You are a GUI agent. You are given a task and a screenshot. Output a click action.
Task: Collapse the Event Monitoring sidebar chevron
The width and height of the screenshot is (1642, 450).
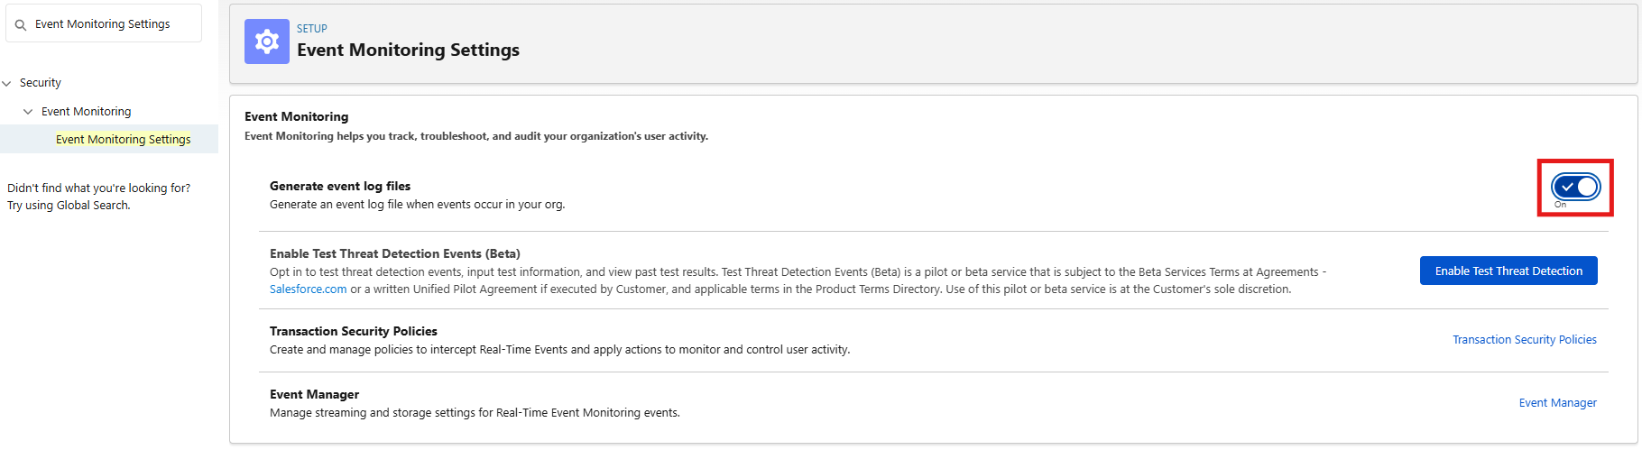click(x=28, y=112)
